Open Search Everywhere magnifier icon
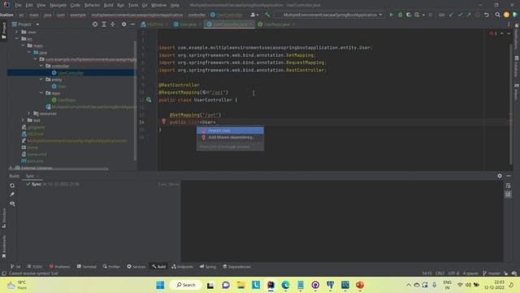This screenshot has width=520, height=293. pyautogui.click(x=497, y=15)
